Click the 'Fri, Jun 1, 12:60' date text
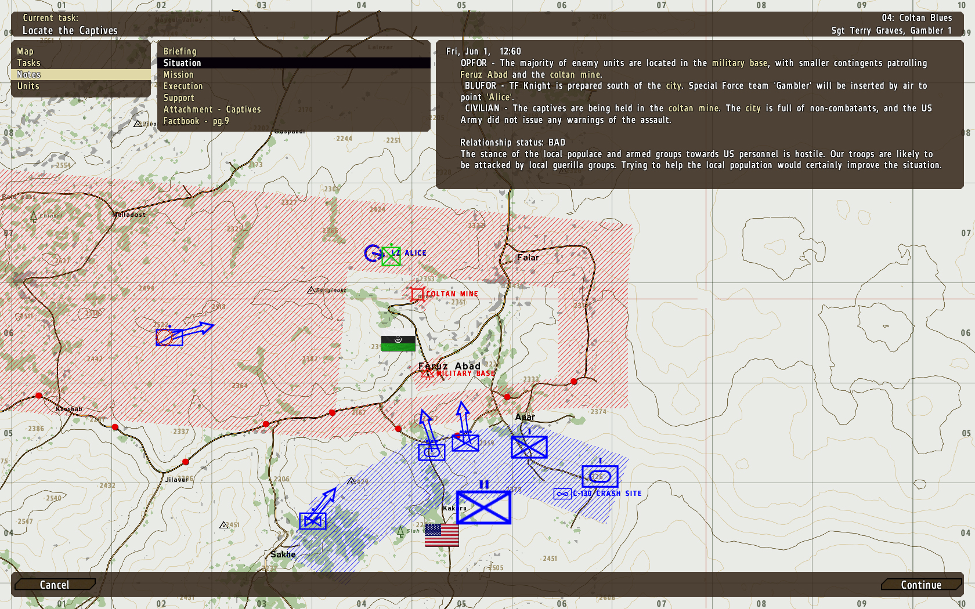This screenshot has height=609, width=975. pyautogui.click(x=483, y=52)
